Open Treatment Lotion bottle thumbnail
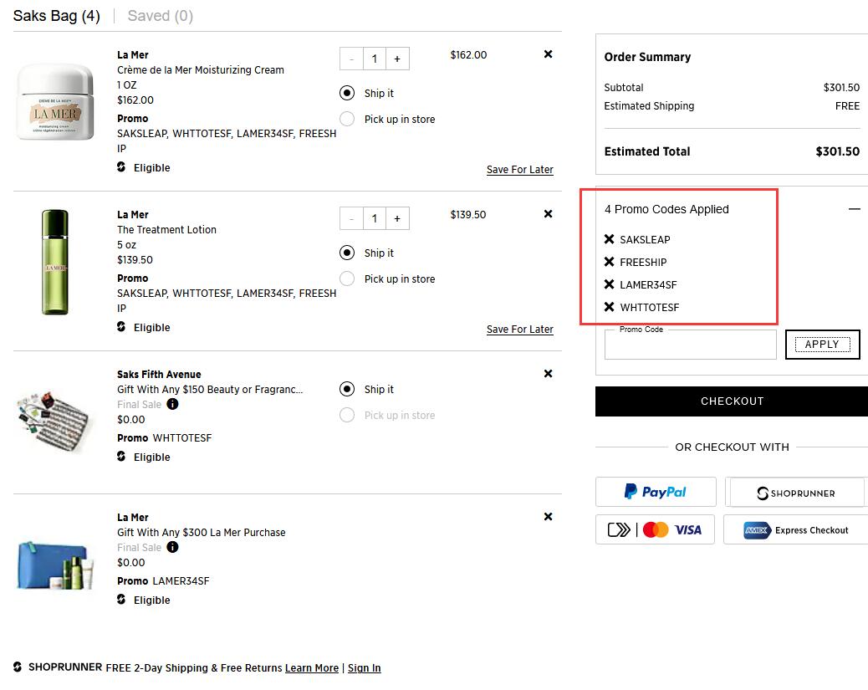 55,262
